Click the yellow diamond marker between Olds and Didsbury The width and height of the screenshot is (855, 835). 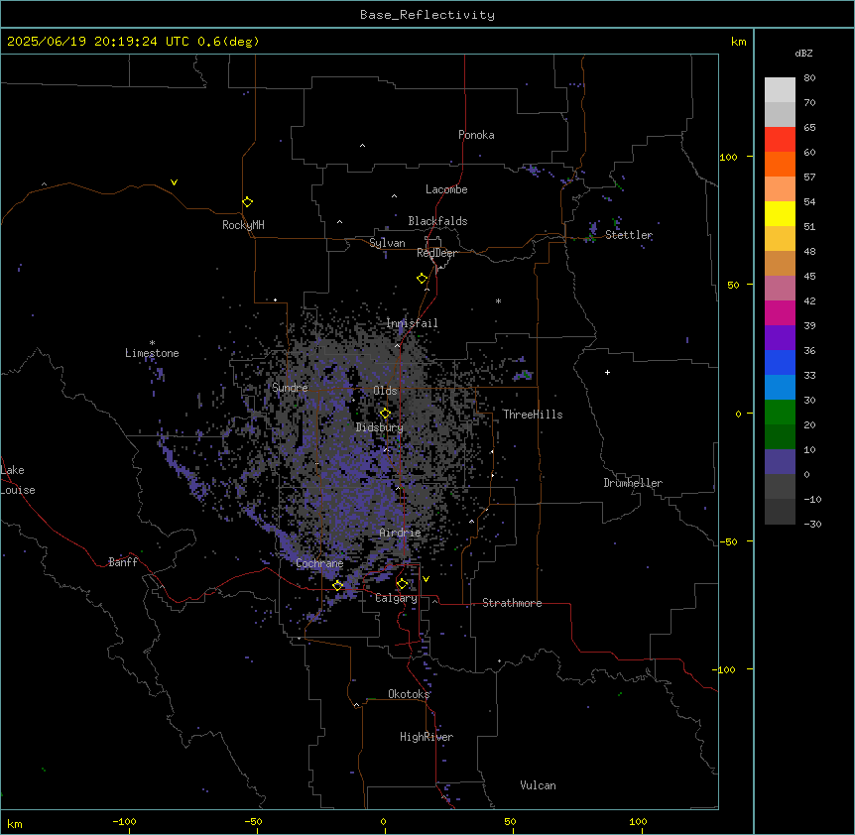coord(385,414)
